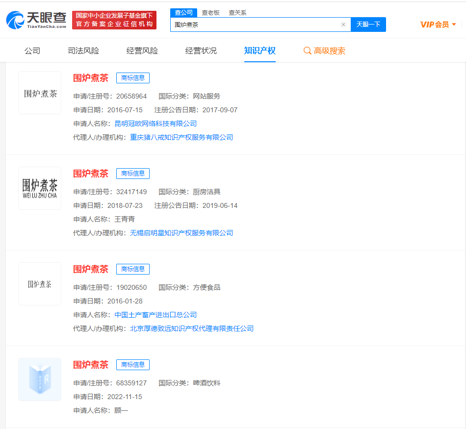This screenshot has height=429, width=466.
Task: Open trademark thumbnail with WEI LU ZHU CHA
Action: pos(40,188)
